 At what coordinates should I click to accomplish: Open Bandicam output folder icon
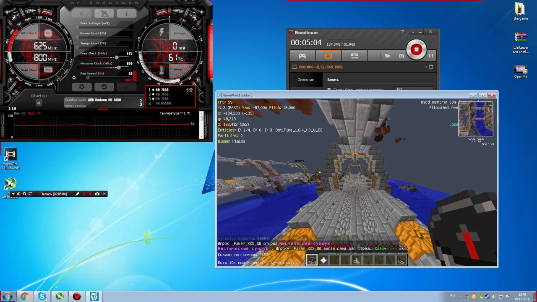[388, 55]
